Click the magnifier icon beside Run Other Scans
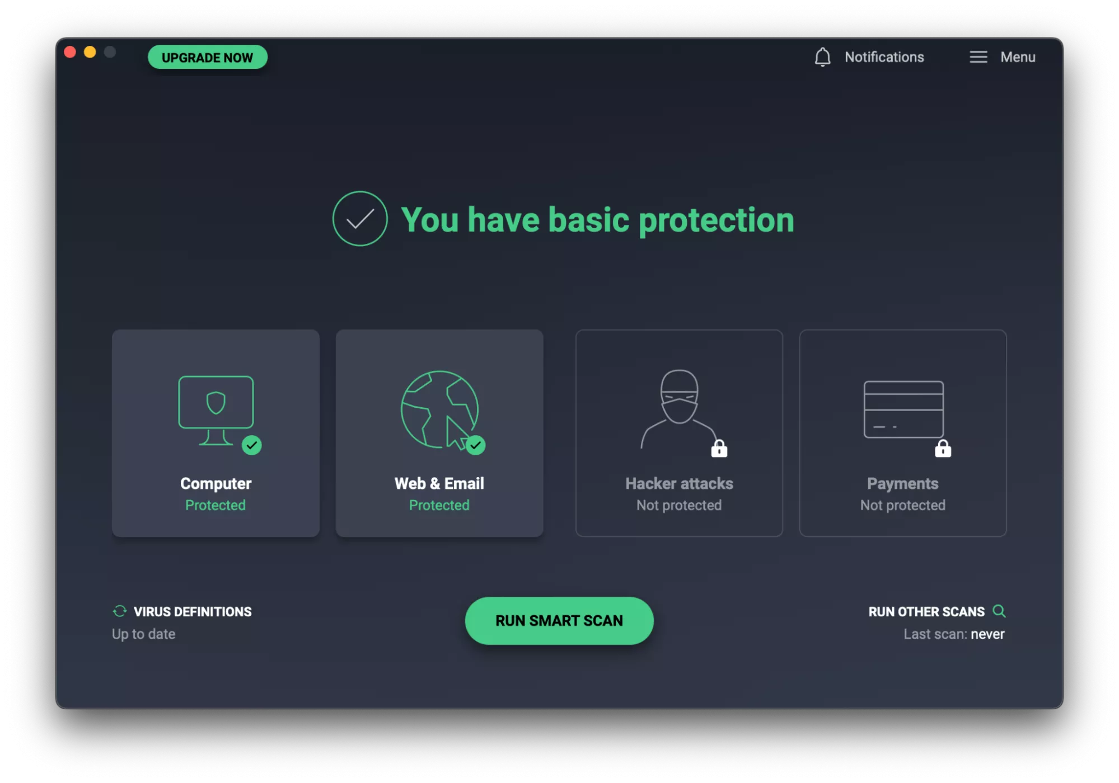This screenshot has height=783, width=1119. coord(999,611)
